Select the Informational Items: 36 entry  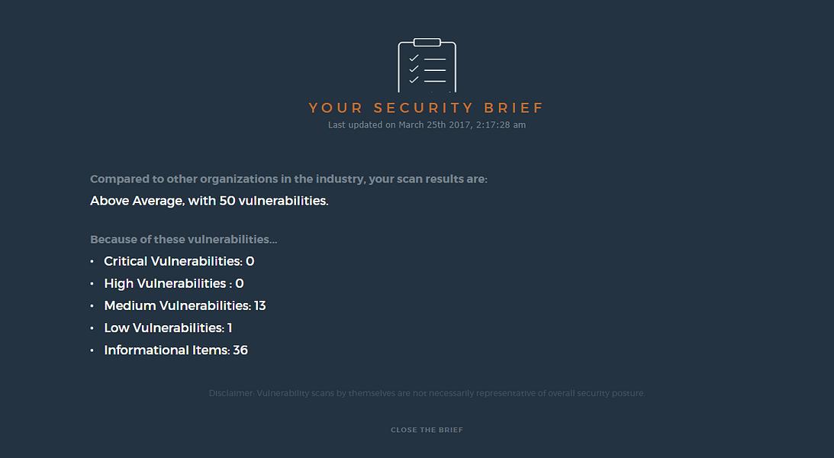(x=176, y=350)
